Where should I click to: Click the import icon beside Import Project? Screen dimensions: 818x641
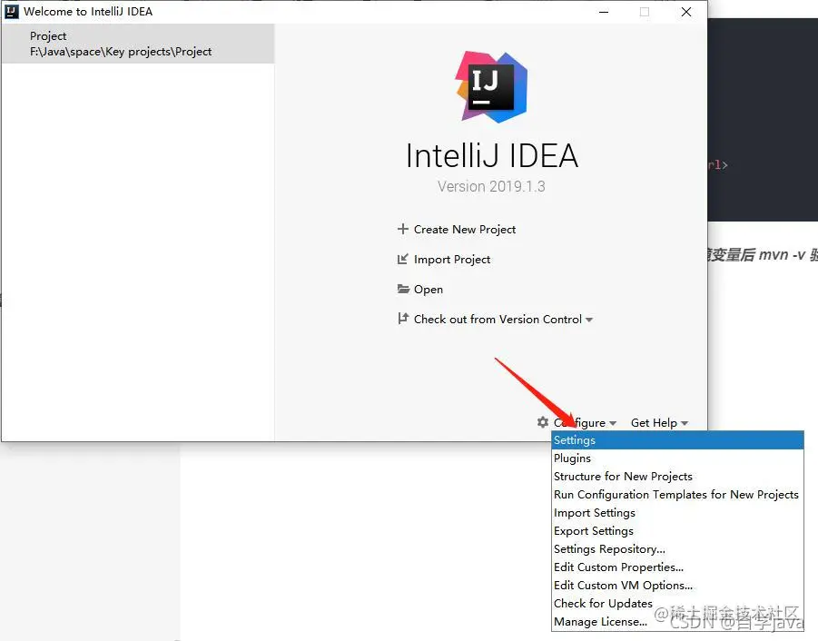(402, 259)
